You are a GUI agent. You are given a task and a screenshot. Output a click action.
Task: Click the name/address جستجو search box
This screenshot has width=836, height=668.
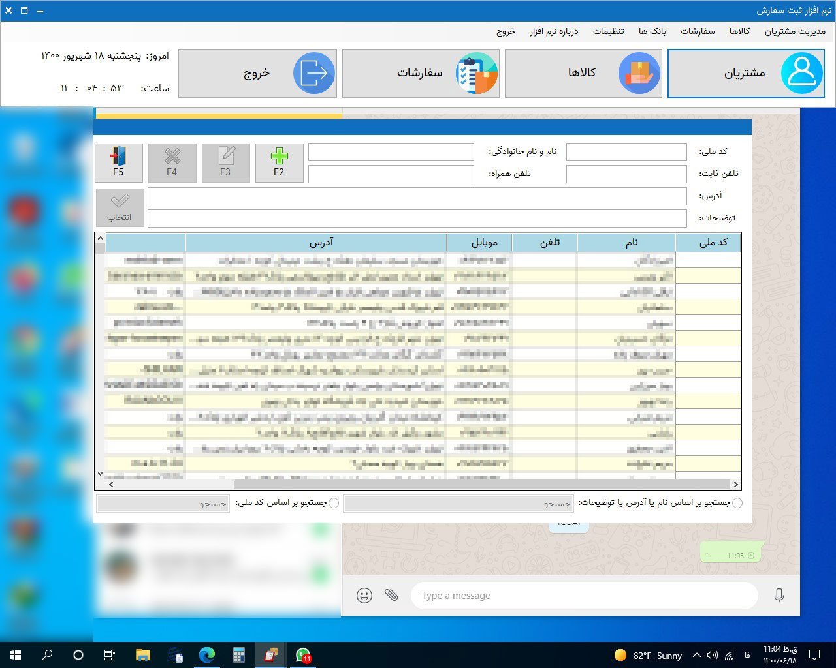click(x=458, y=504)
